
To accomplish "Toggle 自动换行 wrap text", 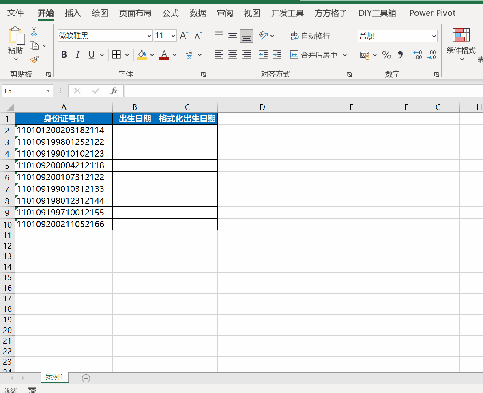I will pyautogui.click(x=310, y=36).
